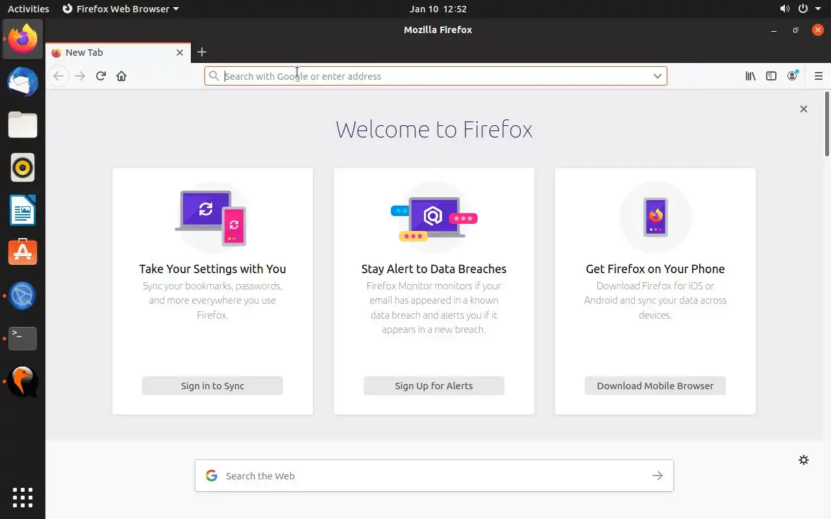Image resolution: width=831 pixels, height=519 pixels.
Task: Launch Terminal from the Ubuntu dock
Action: [x=23, y=338]
